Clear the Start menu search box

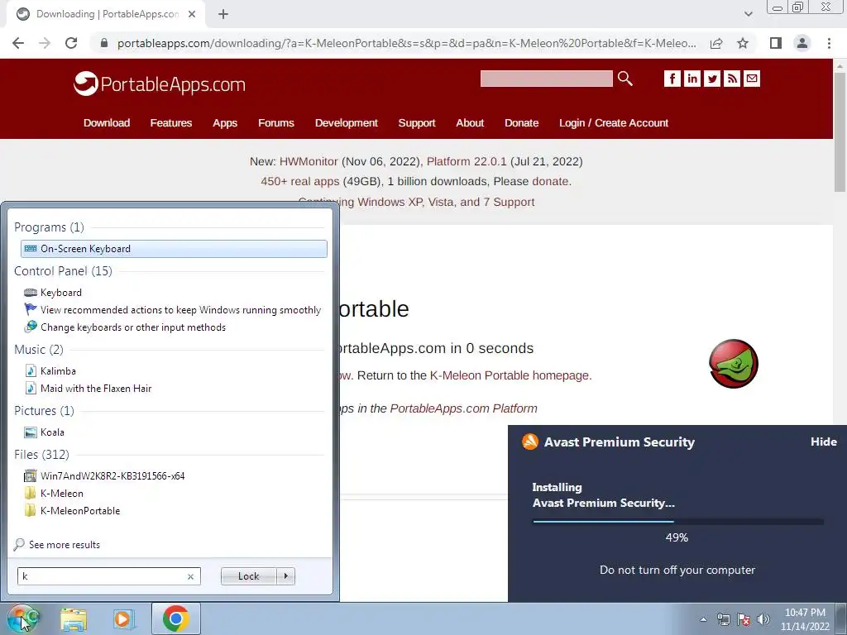[191, 576]
